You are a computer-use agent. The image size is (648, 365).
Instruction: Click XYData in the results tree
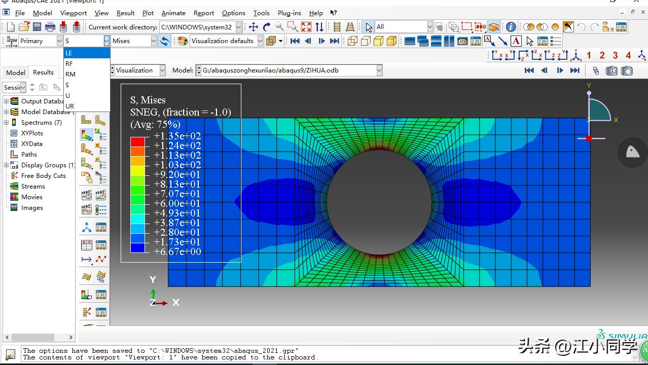[x=31, y=144]
